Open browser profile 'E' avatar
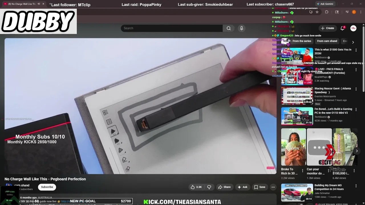The image size is (365, 205). (354, 12)
